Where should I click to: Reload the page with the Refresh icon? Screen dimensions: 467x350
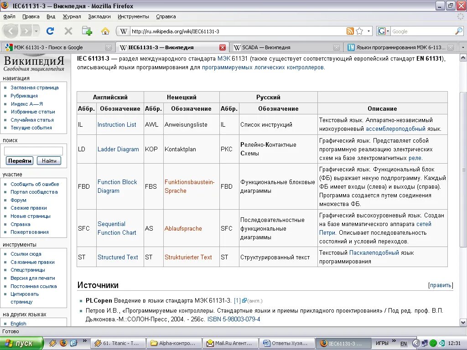tap(50, 31)
